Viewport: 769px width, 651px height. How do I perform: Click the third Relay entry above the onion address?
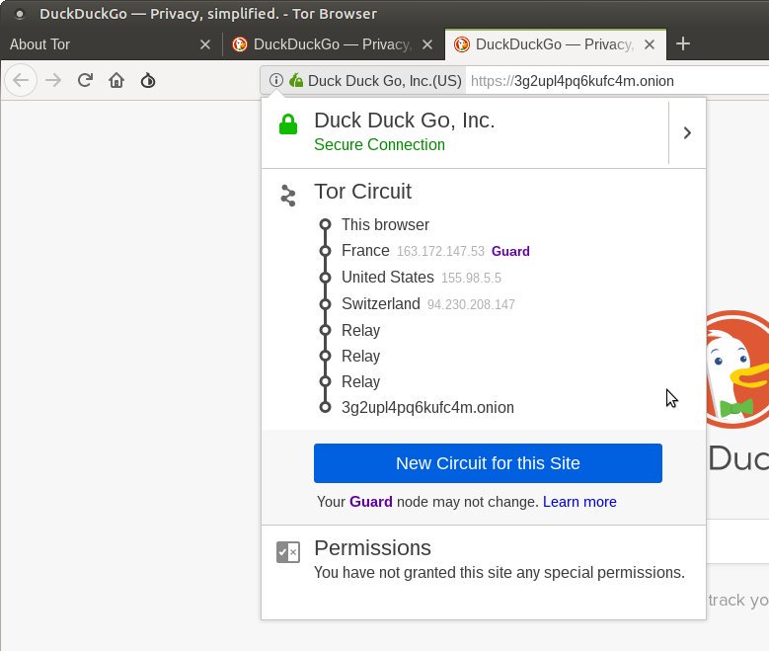point(360,381)
